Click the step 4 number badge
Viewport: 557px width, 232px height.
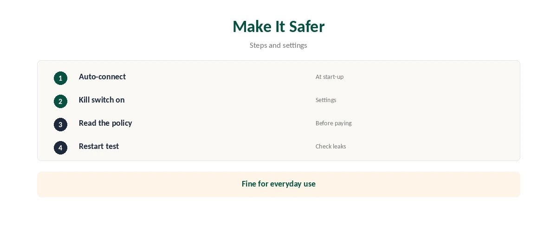(60, 148)
